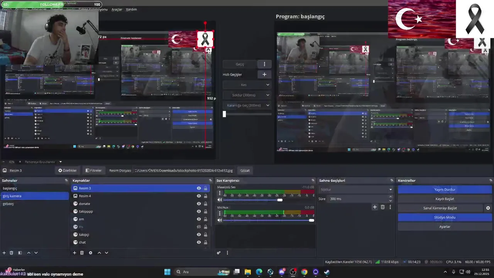Viewport: 494px width, 278px height.
Task: Remove the scene transition with trash icon
Action: pyautogui.click(x=383, y=207)
